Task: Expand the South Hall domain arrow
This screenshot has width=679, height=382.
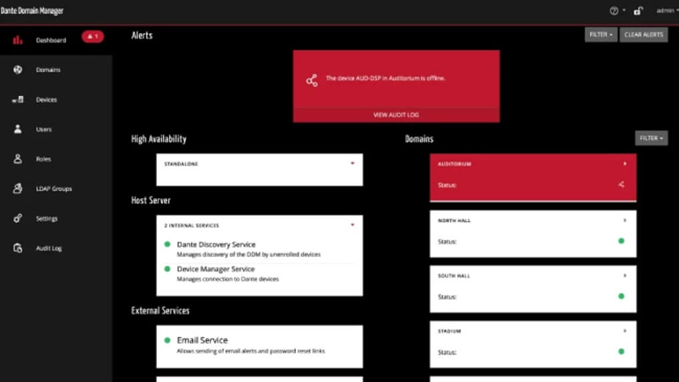Action: pos(625,275)
